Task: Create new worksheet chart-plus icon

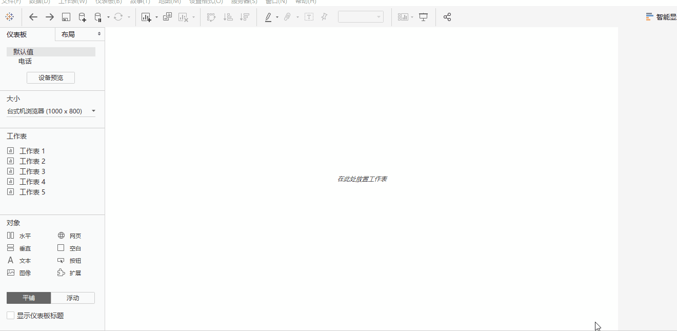Action: 146,17
